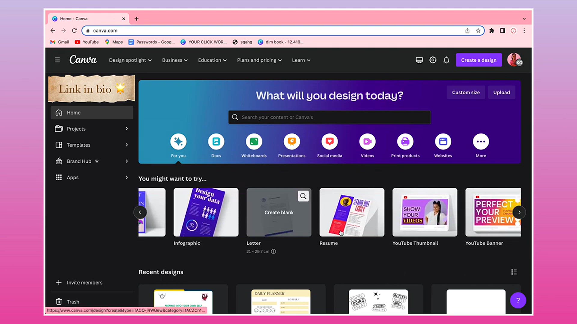
Task: Open the Chrome three-dot menu
Action: coord(524,31)
